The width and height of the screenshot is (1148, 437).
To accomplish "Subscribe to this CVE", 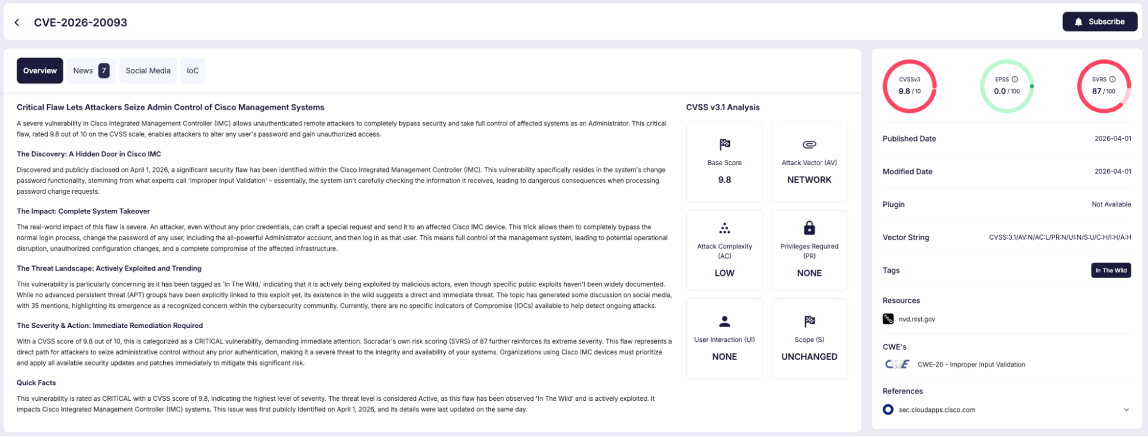I will click(x=1100, y=22).
